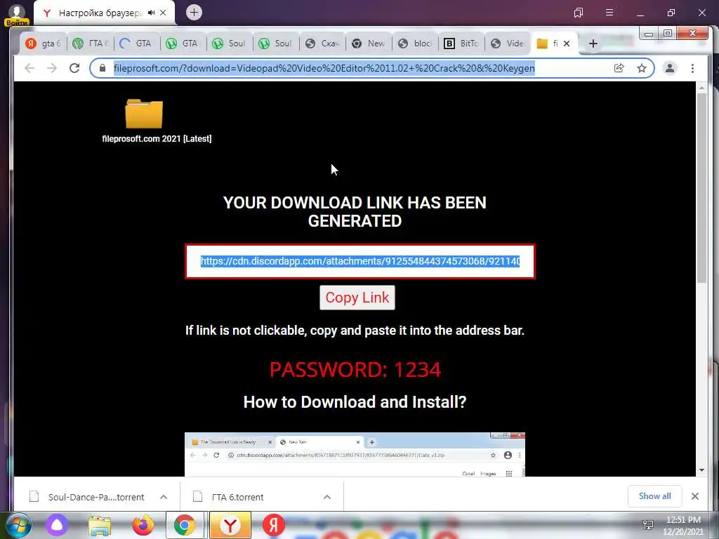Click the share page icon in address bar
Image resolution: width=719 pixels, height=539 pixels.
tap(619, 68)
